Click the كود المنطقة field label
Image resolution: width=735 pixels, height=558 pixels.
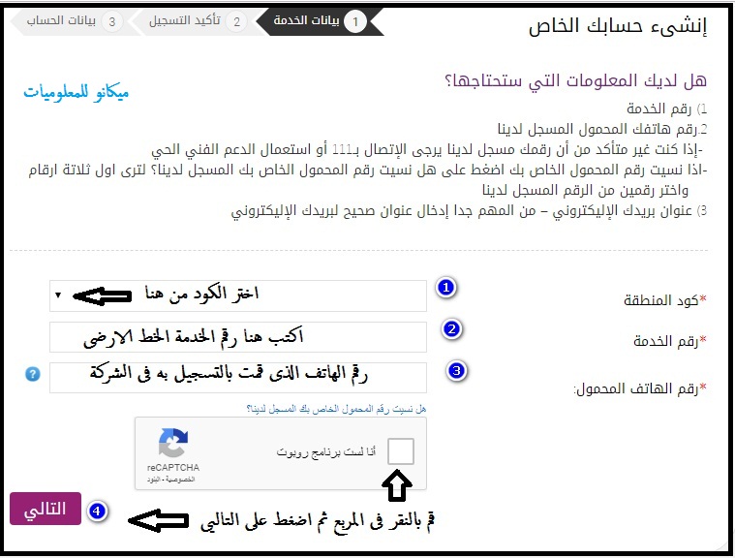pos(664,299)
